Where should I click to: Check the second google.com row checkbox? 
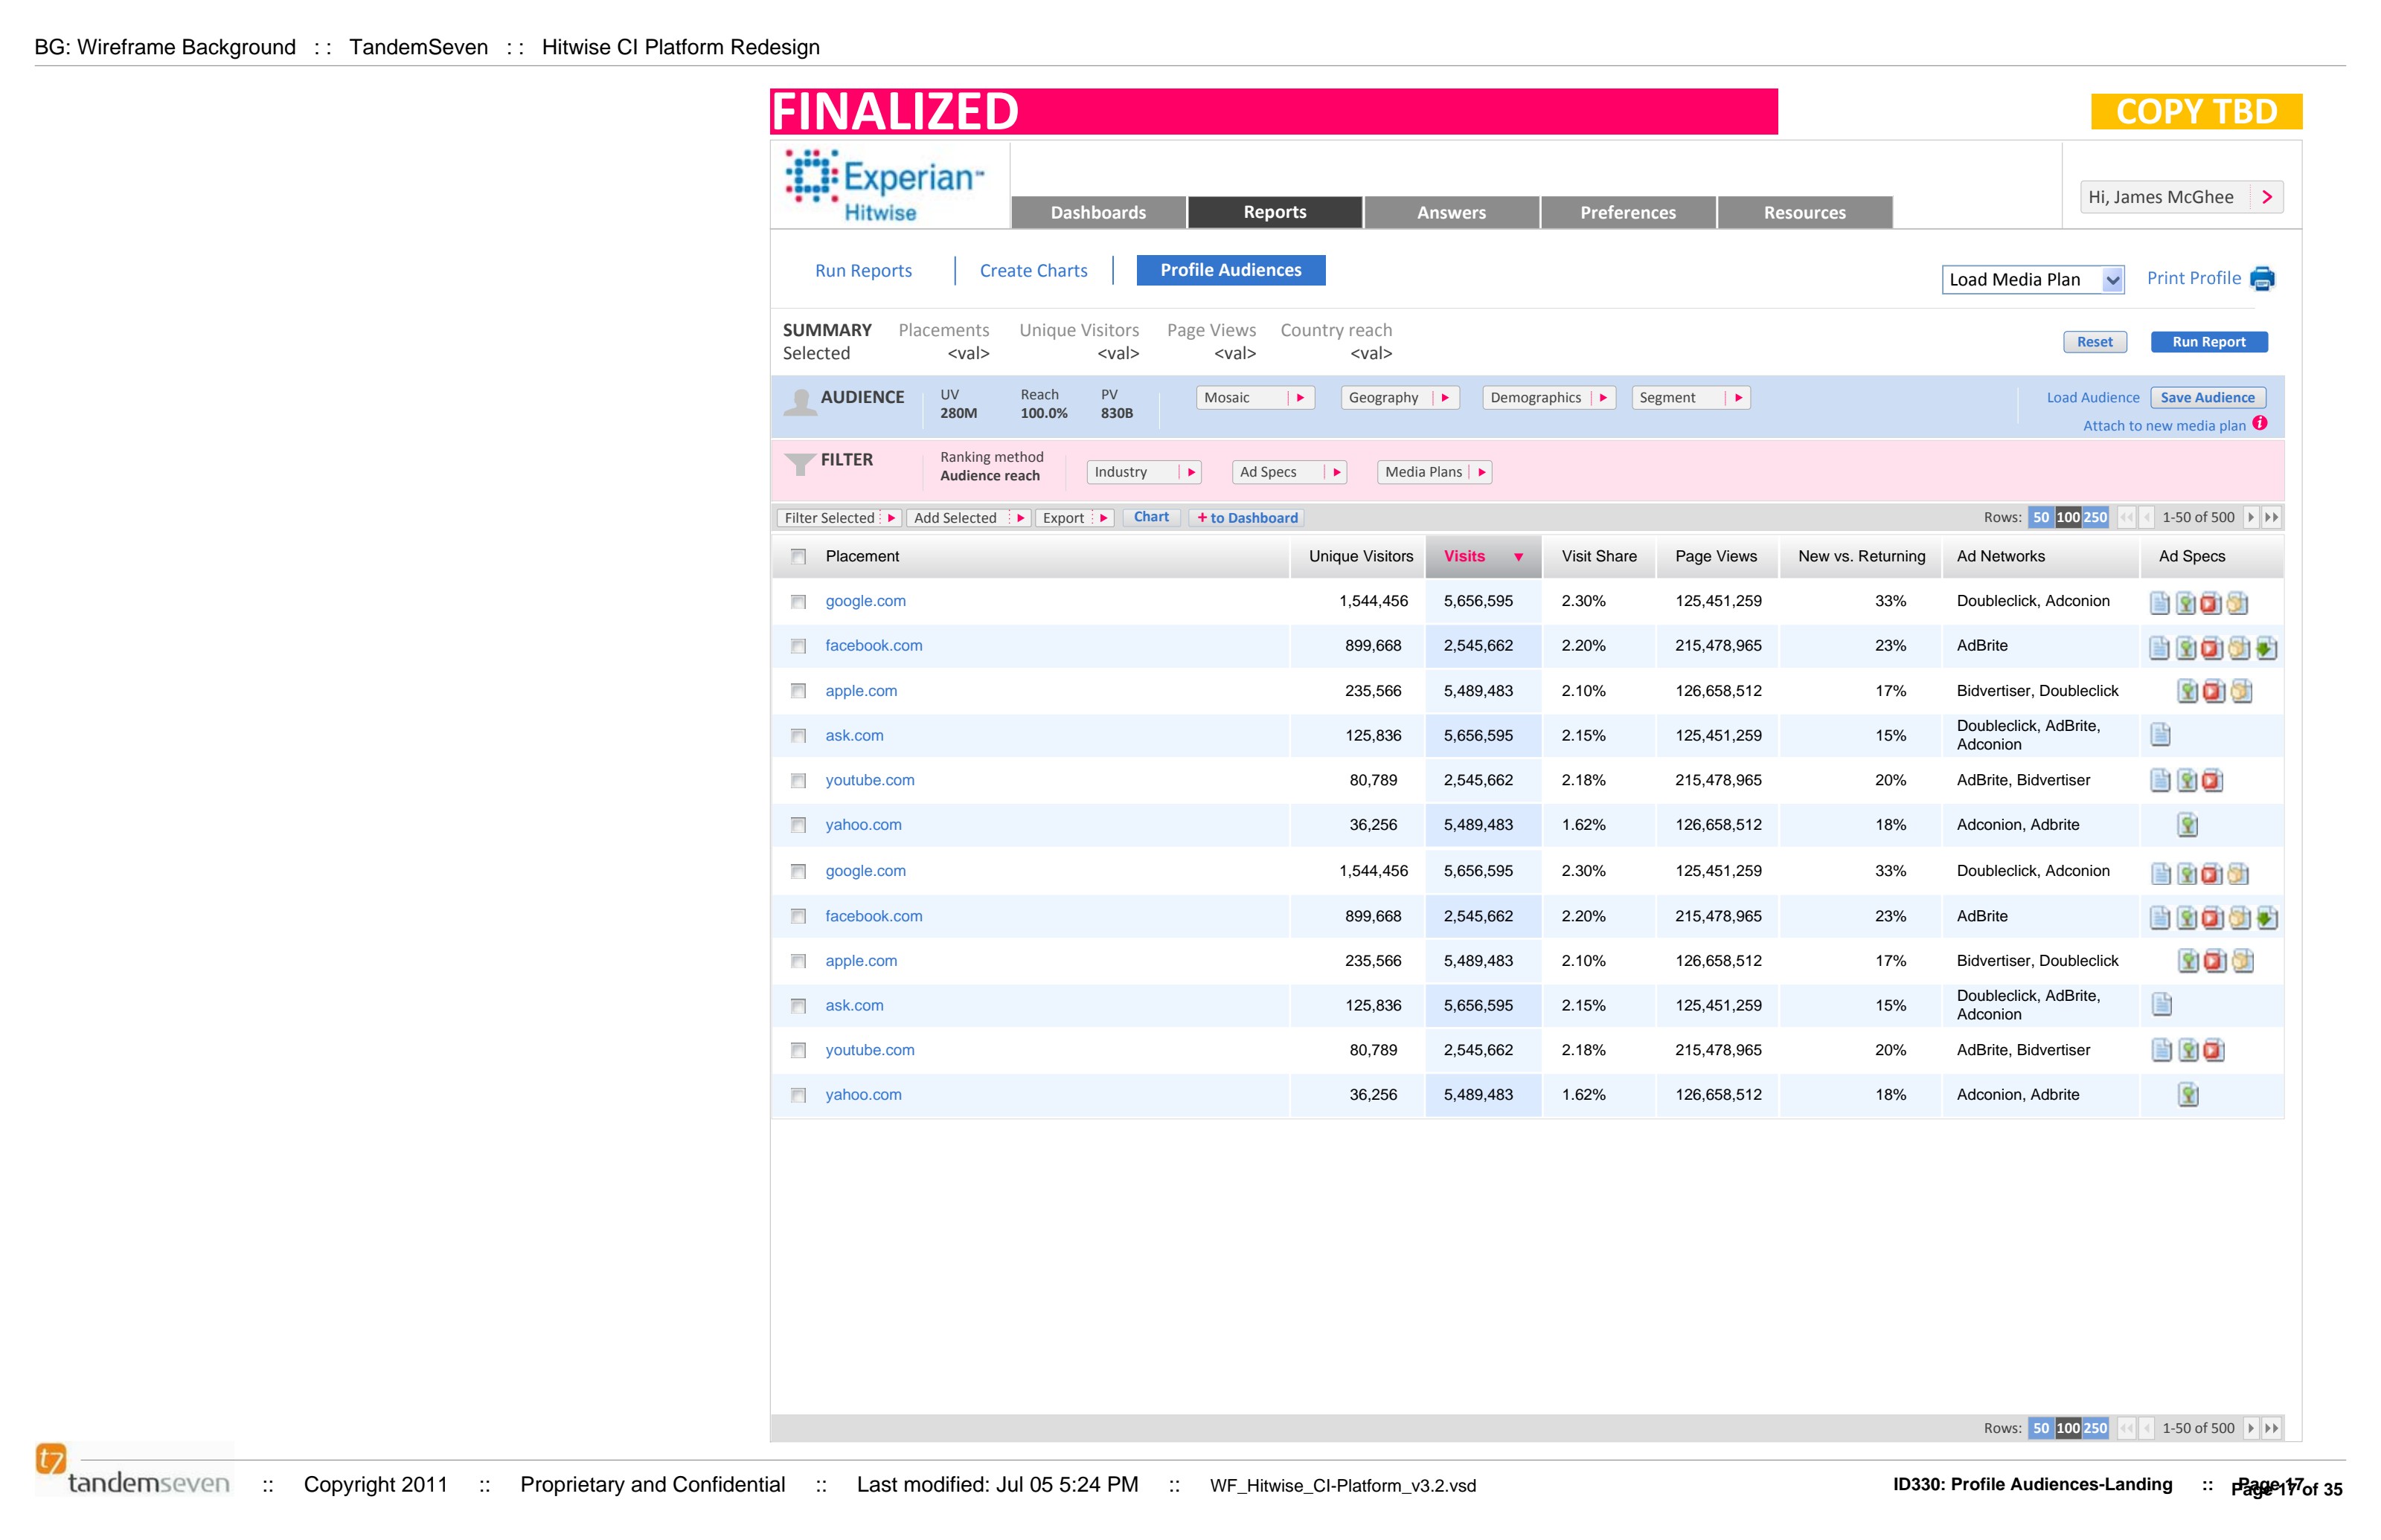(798, 872)
